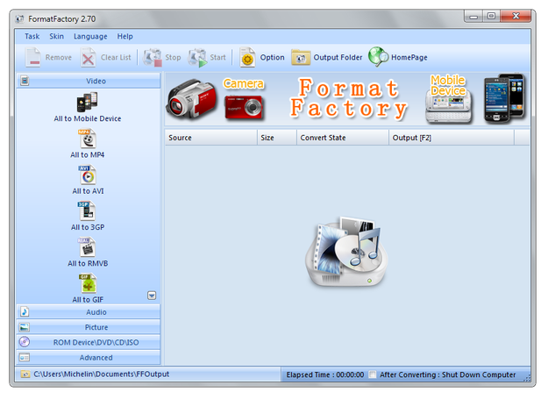Click the HomePage text label
This screenshot has width=548, height=399.
(x=409, y=58)
